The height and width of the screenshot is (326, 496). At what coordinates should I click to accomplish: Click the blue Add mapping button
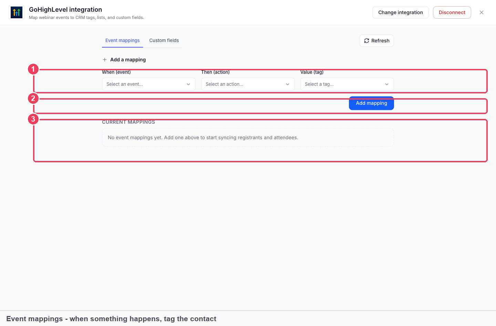[371, 103]
